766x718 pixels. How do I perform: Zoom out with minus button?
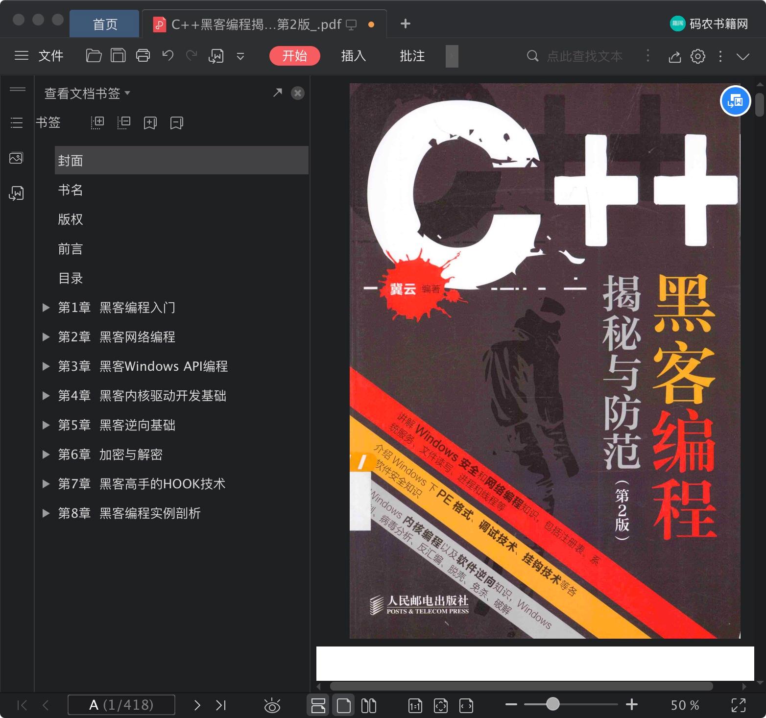(511, 705)
